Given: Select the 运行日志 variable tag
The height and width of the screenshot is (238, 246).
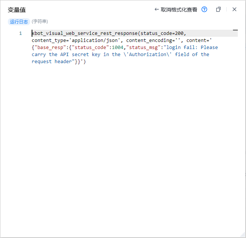Looking at the screenshot, I should coord(19,22).
